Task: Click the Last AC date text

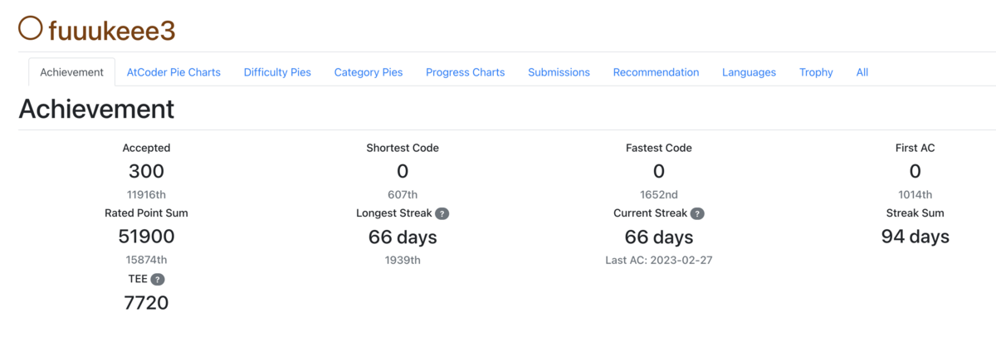Action: [659, 260]
